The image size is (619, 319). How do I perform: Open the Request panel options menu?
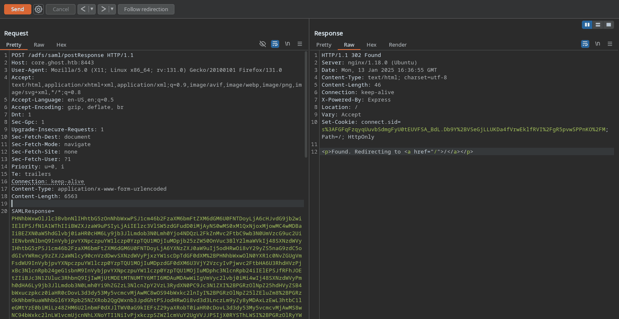coord(300,44)
